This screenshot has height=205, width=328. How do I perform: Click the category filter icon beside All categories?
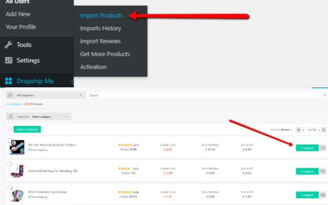[x=10, y=95]
